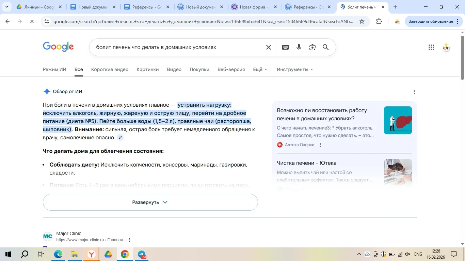
Task: Open Telegram from the taskbar
Action: 142,254
